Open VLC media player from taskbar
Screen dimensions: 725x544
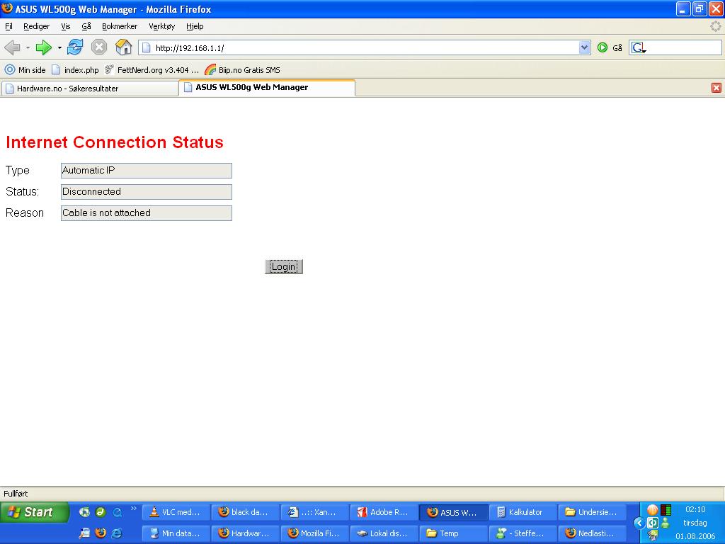click(176, 512)
